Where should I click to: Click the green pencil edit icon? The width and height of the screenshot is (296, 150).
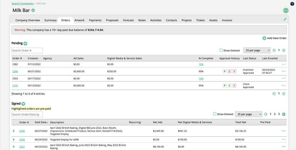(x=285, y=19)
